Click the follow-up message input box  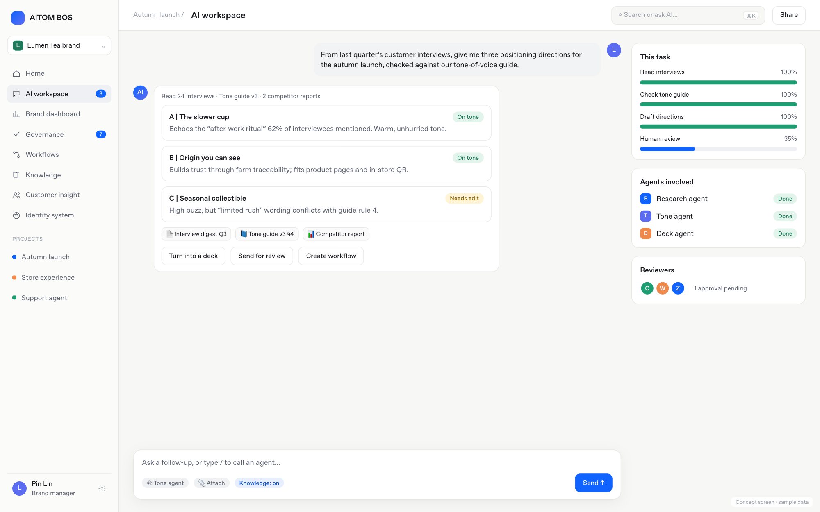(377, 462)
